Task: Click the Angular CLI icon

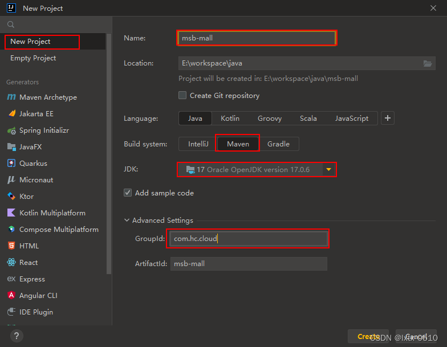Action: coord(11,295)
